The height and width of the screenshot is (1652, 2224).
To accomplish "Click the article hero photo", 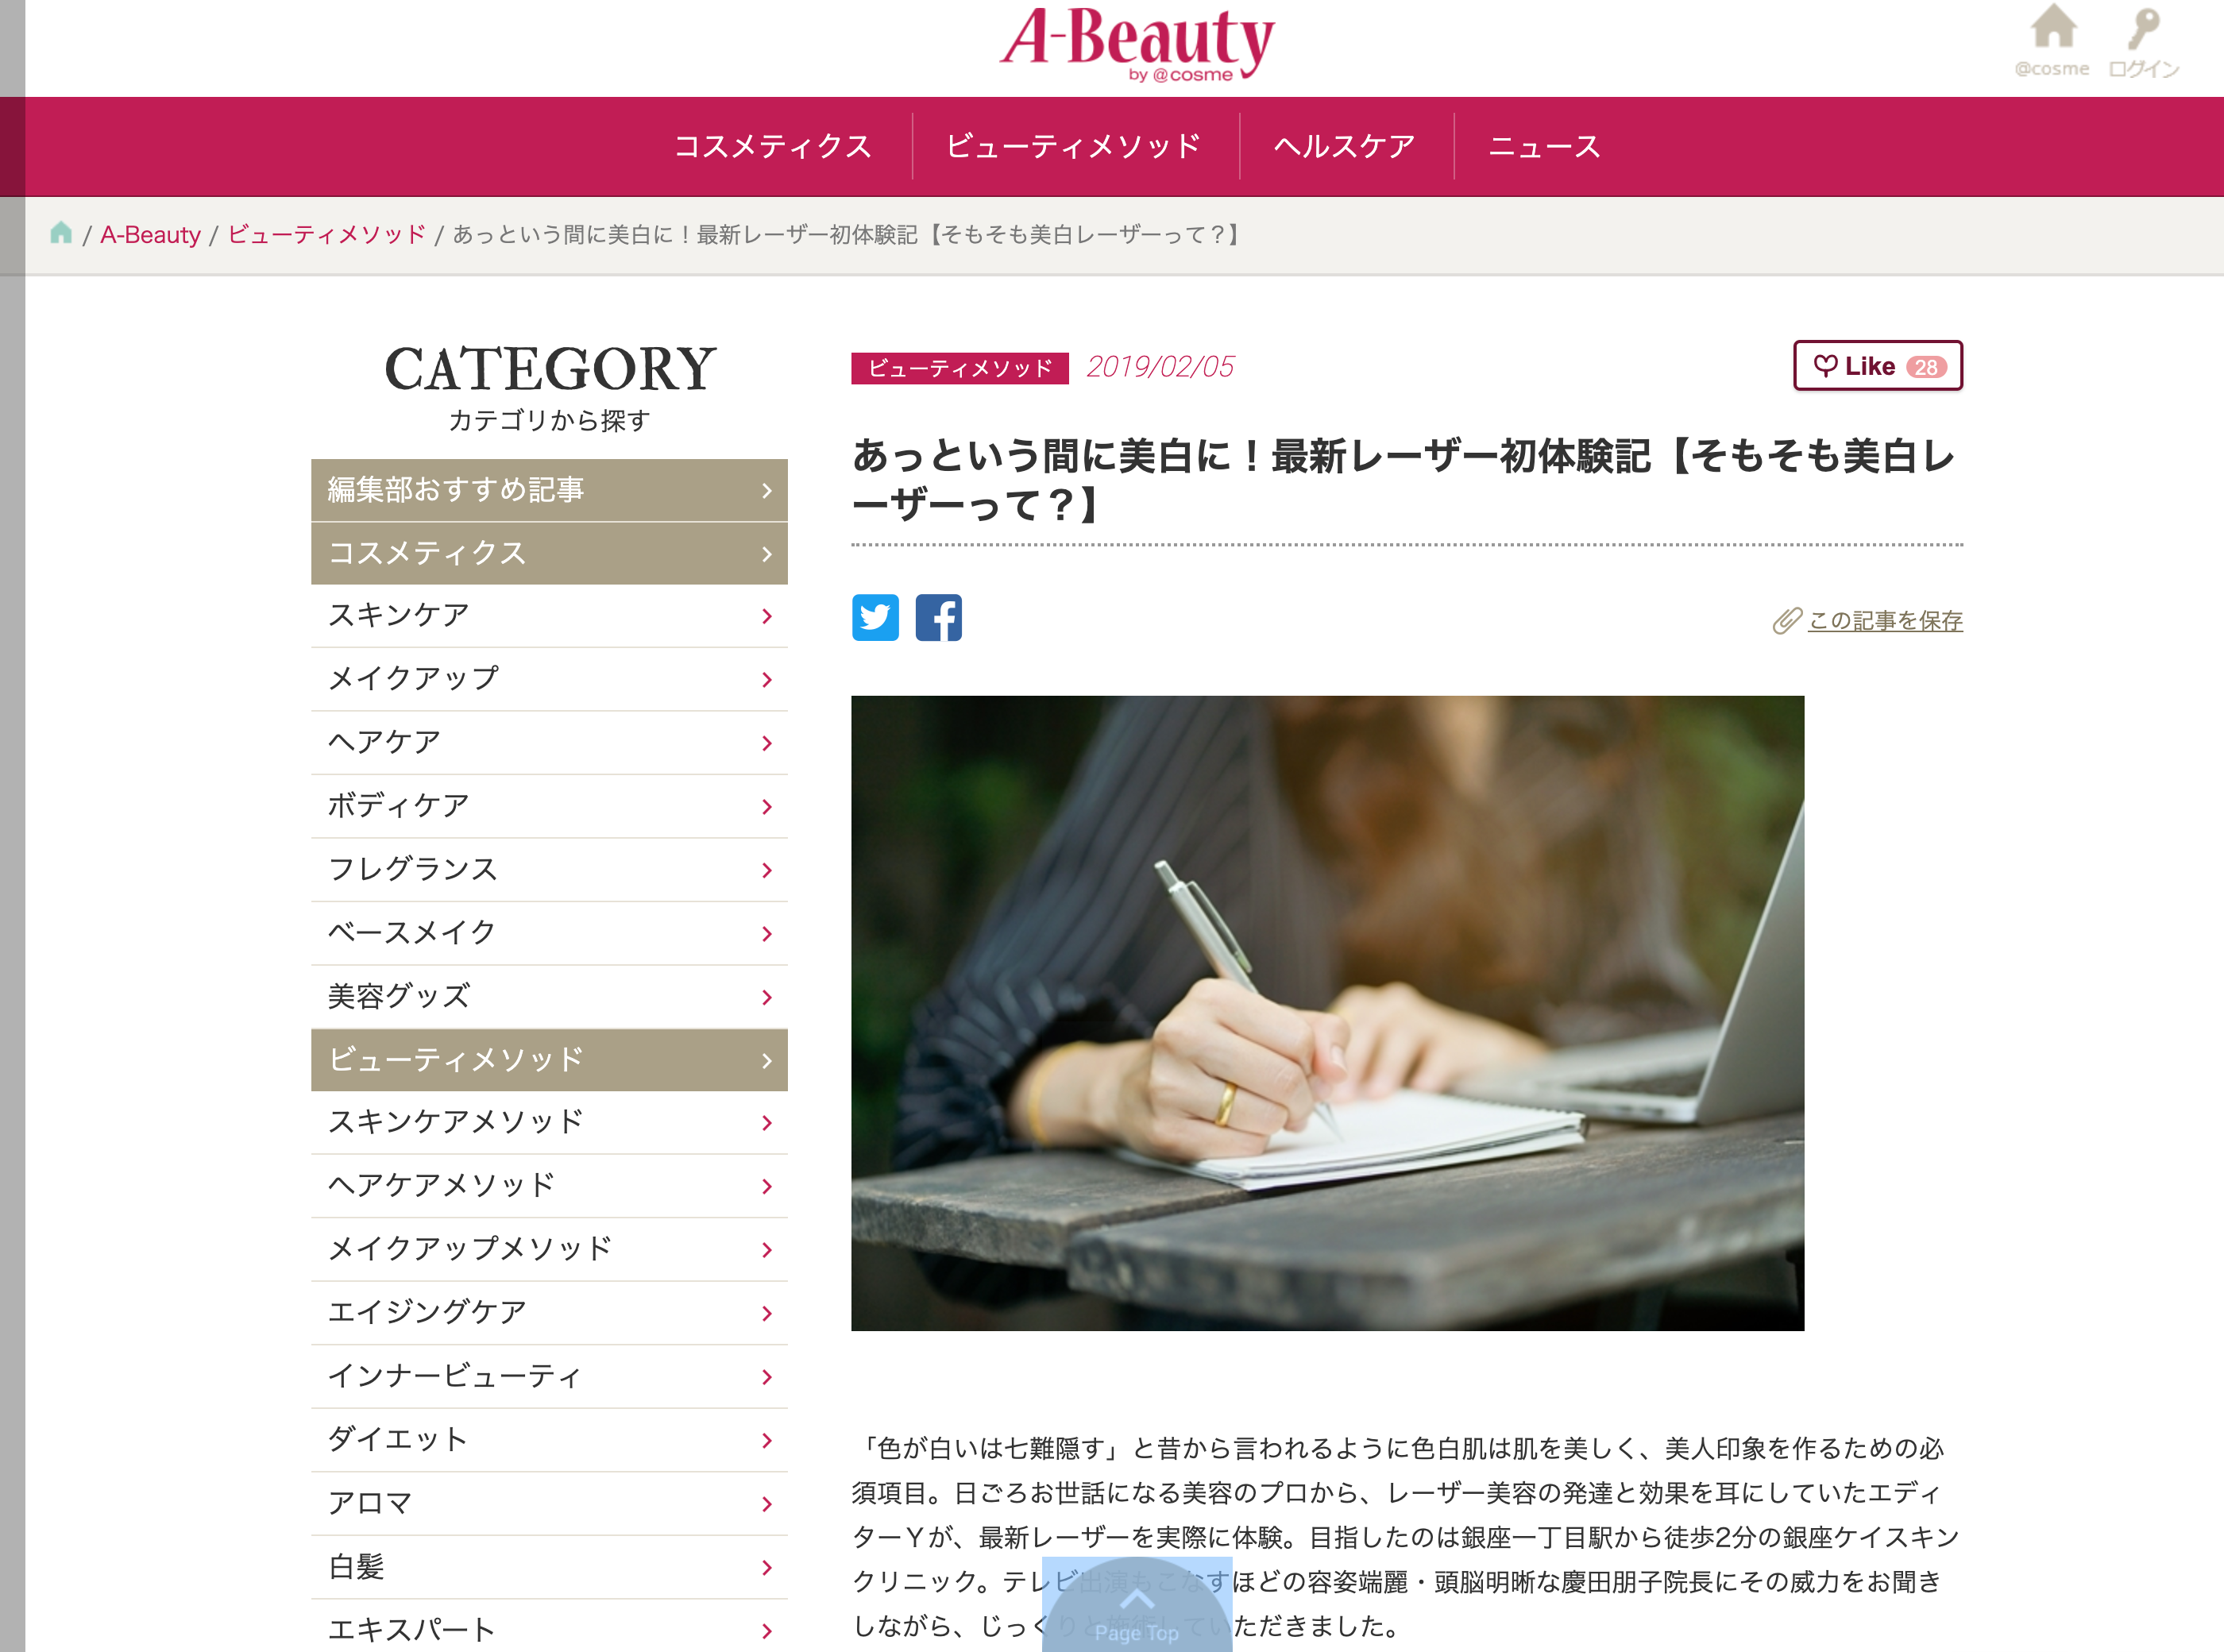I will point(1327,1013).
